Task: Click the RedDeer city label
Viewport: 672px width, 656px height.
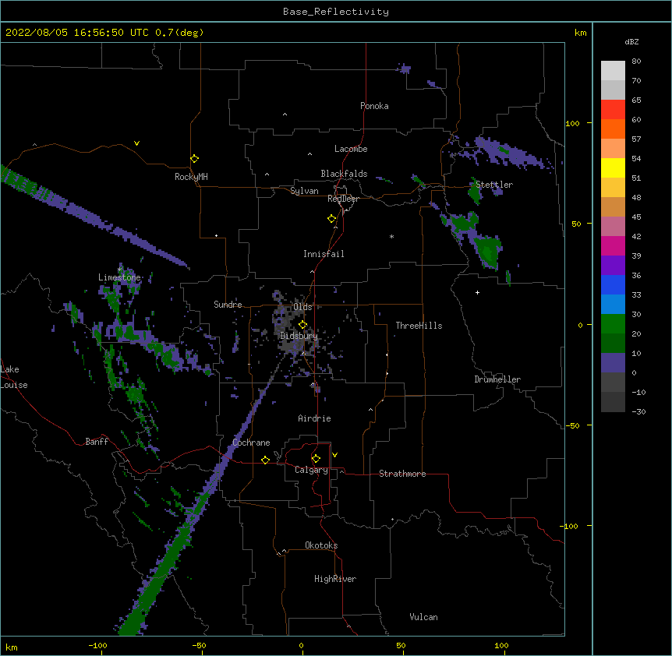Action: (x=343, y=199)
